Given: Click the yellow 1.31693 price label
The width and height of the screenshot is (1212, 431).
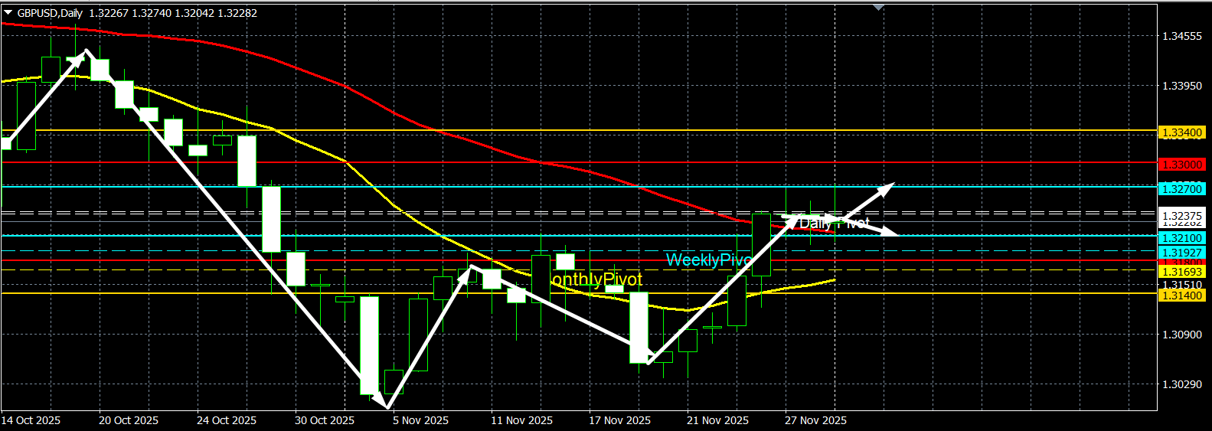Looking at the screenshot, I should pos(1182,272).
